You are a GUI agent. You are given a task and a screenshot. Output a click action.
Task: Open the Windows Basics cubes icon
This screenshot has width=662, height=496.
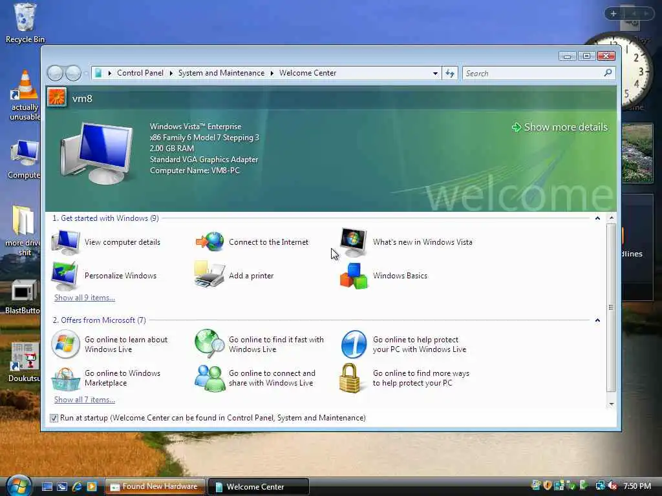[354, 276]
